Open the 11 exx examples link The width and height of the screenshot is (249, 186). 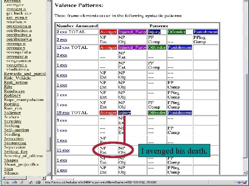coord(63,150)
